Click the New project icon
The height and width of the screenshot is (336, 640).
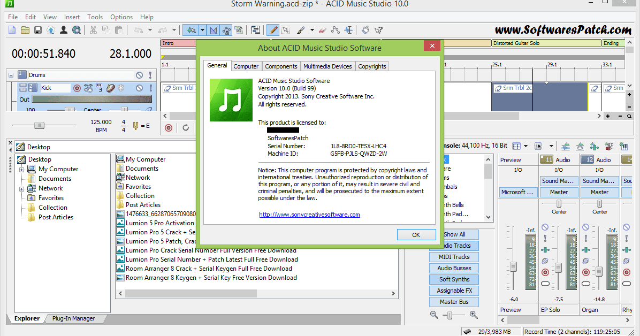click(12, 30)
